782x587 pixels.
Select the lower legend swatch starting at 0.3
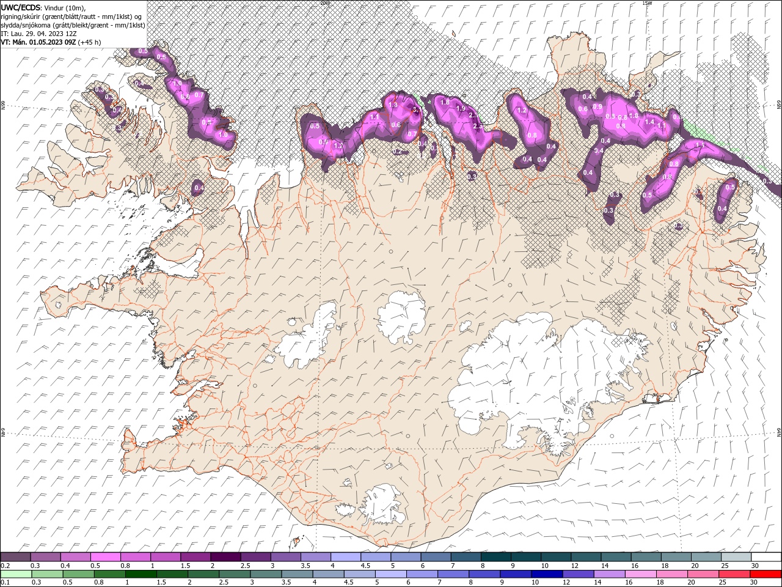point(47,574)
